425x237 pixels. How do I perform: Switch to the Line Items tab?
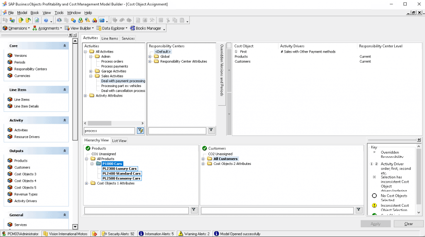110,39
